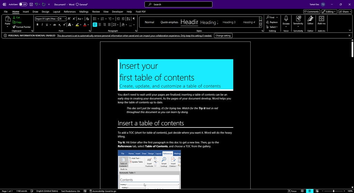Switch to Web Layout view in status bar
Screen dimensions: 354x193
click(x=317, y=191)
